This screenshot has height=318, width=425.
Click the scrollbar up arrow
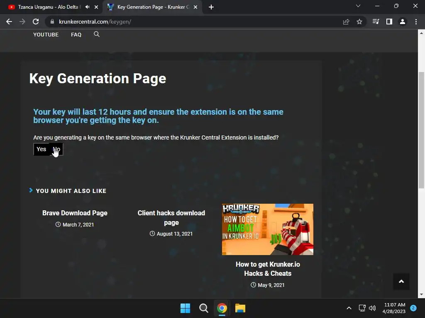coord(421,33)
